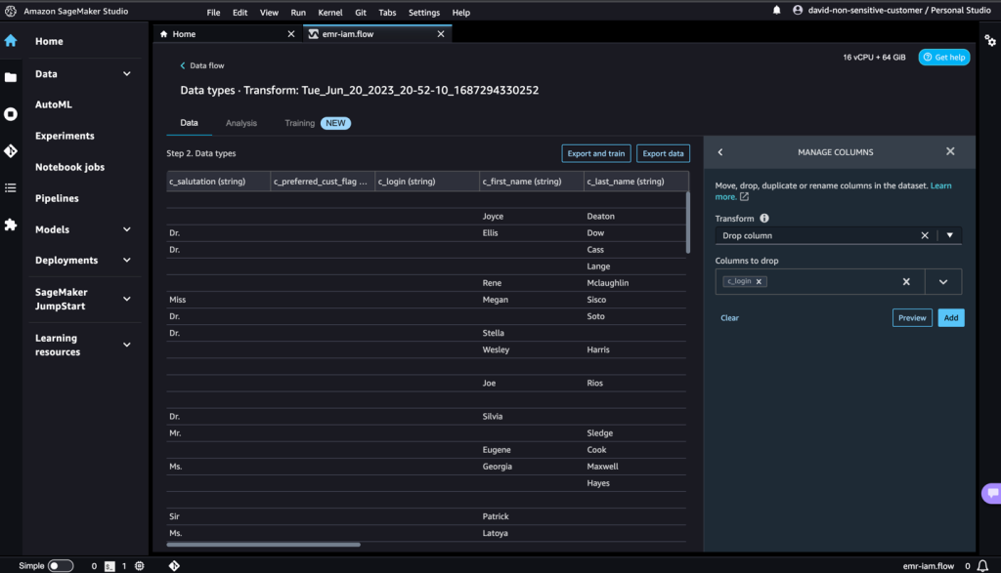Open the Git sidebar icon
The image size is (1001, 573).
coord(11,151)
